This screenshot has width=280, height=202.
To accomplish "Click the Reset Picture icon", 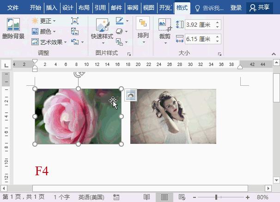I will (75, 42).
